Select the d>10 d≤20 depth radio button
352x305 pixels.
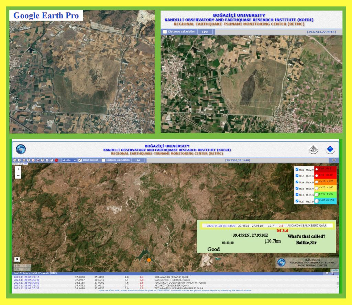316,182
